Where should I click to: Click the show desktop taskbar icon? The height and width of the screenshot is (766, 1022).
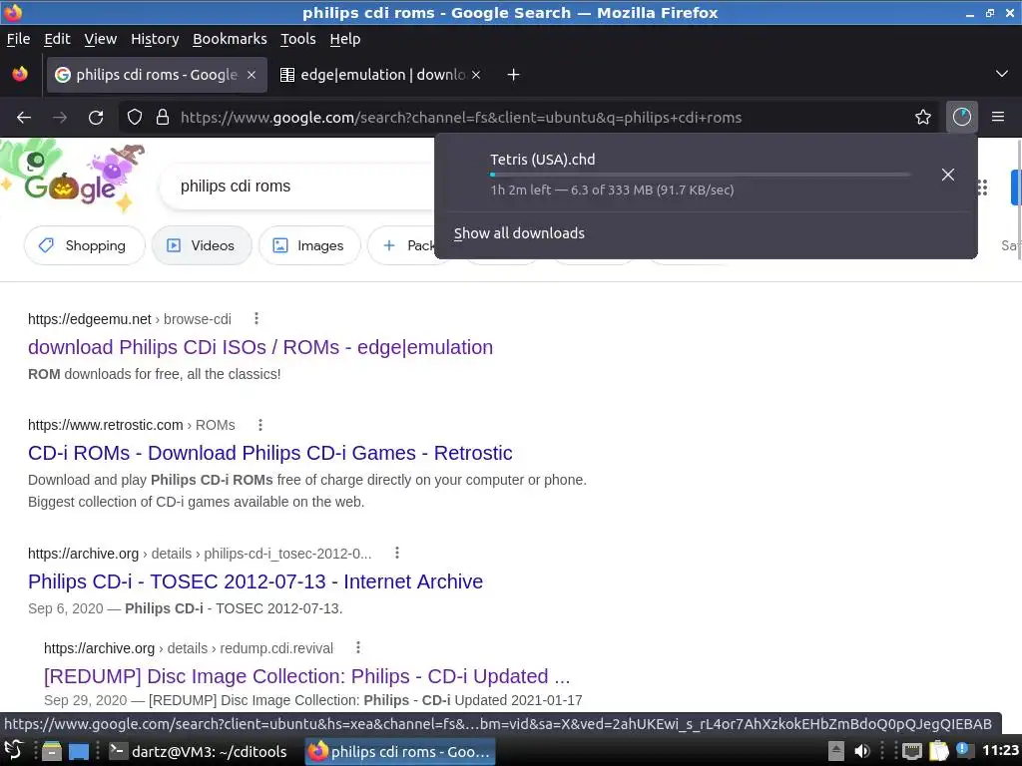(x=79, y=751)
